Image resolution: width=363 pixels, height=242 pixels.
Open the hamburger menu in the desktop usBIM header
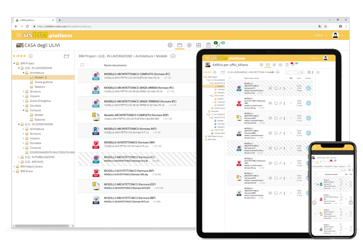tap(19, 35)
